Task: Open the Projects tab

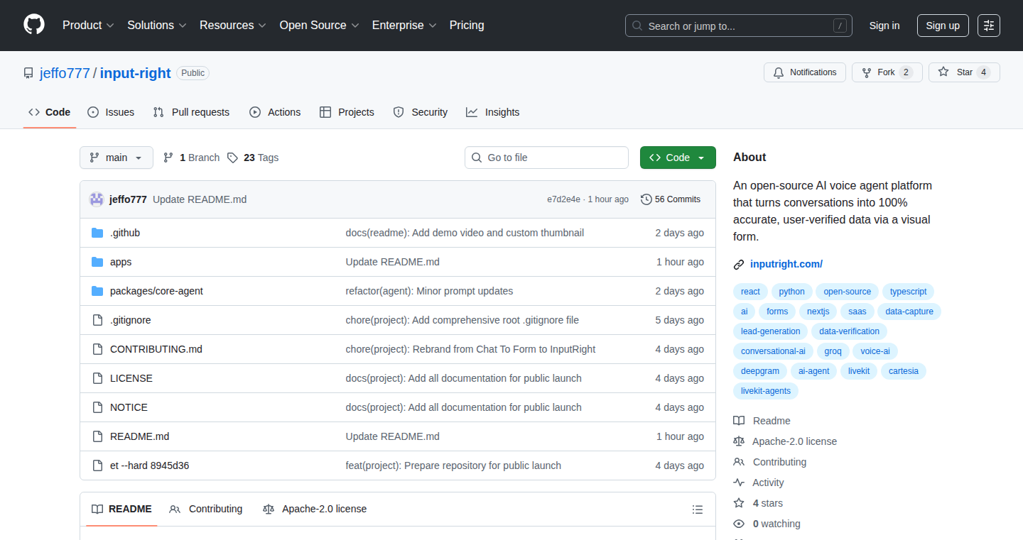Action: point(347,112)
